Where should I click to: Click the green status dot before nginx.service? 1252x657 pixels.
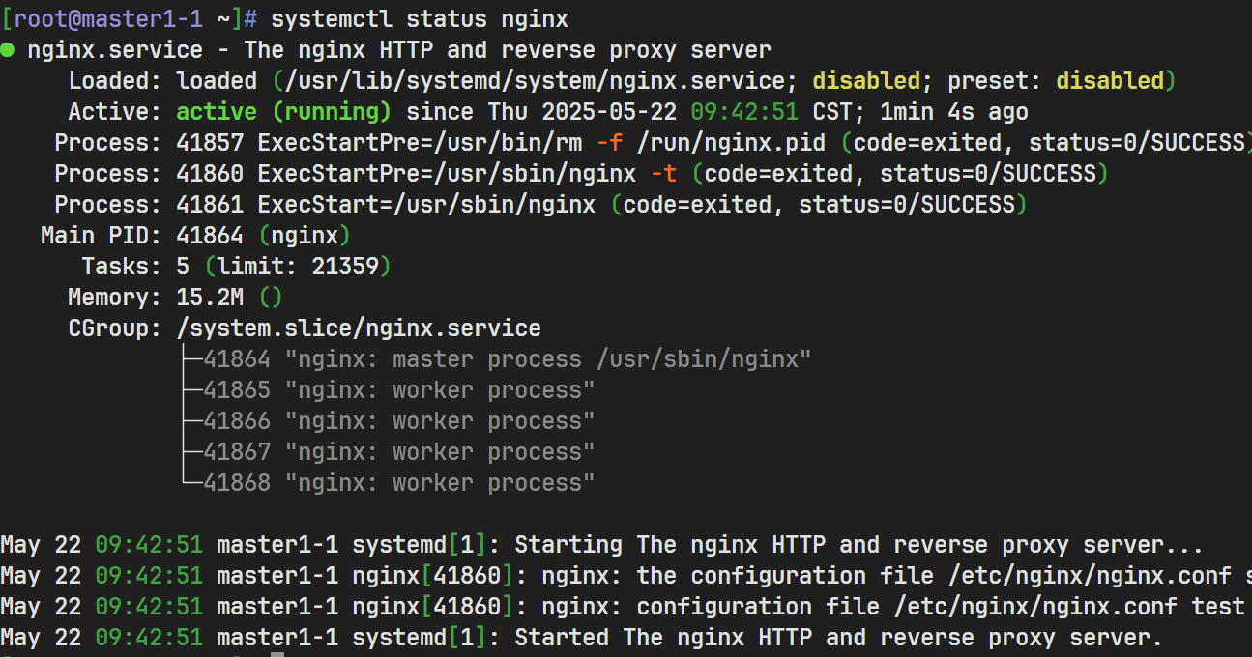click(8, 50)
